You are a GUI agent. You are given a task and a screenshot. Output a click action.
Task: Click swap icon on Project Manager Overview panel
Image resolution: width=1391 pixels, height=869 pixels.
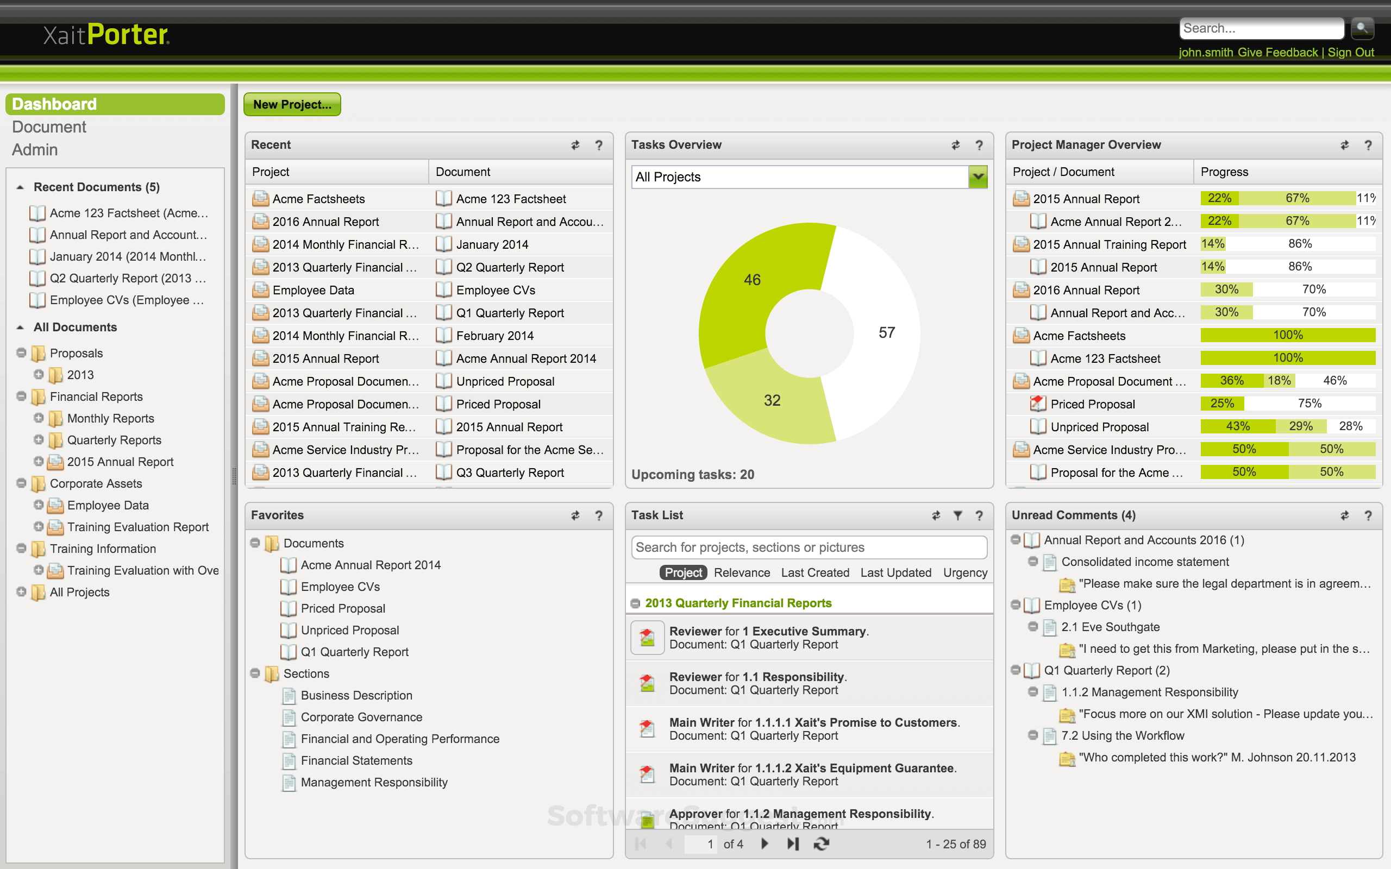(1344, 146)
